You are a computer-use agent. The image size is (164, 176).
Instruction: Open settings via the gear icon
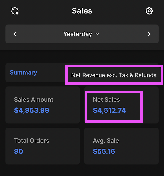click(x=149, y=11)
